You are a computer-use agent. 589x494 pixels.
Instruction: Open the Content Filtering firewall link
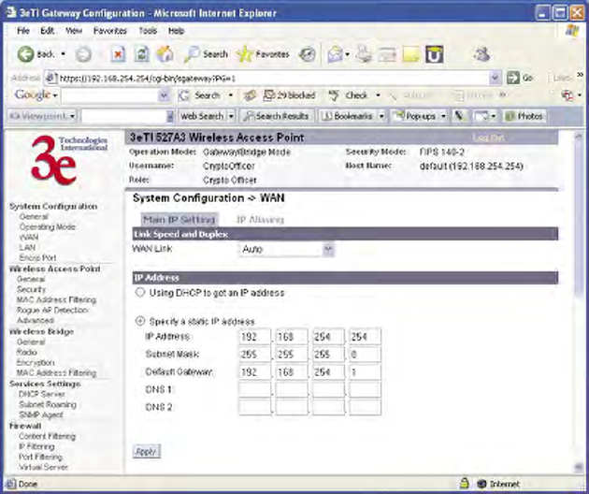tap(47, 436)
